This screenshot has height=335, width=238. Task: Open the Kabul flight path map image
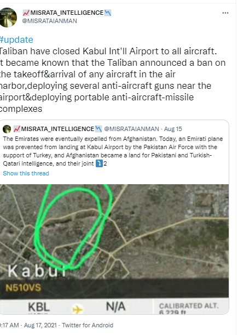(114, 249)
